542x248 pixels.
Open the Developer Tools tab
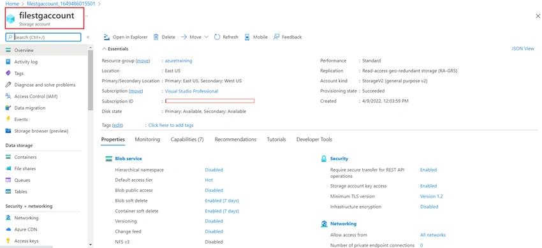click(314, 140)
